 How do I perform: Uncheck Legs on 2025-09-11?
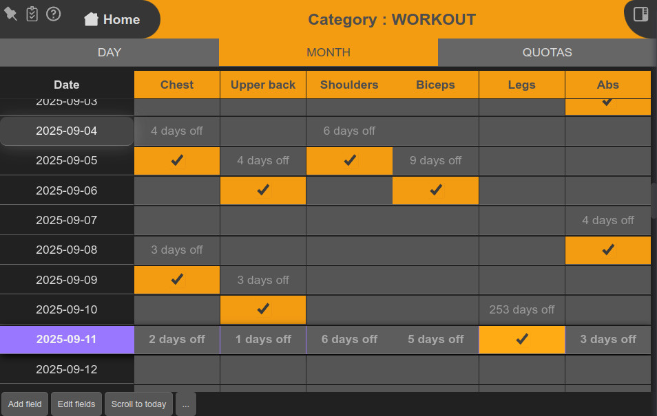pyautogui.click(x=521, y=339)
